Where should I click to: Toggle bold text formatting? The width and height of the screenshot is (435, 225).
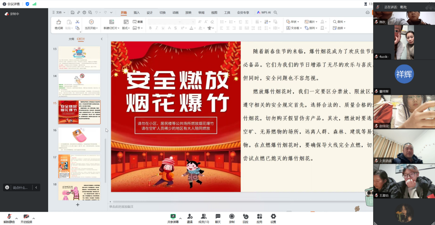coord(150,28)
